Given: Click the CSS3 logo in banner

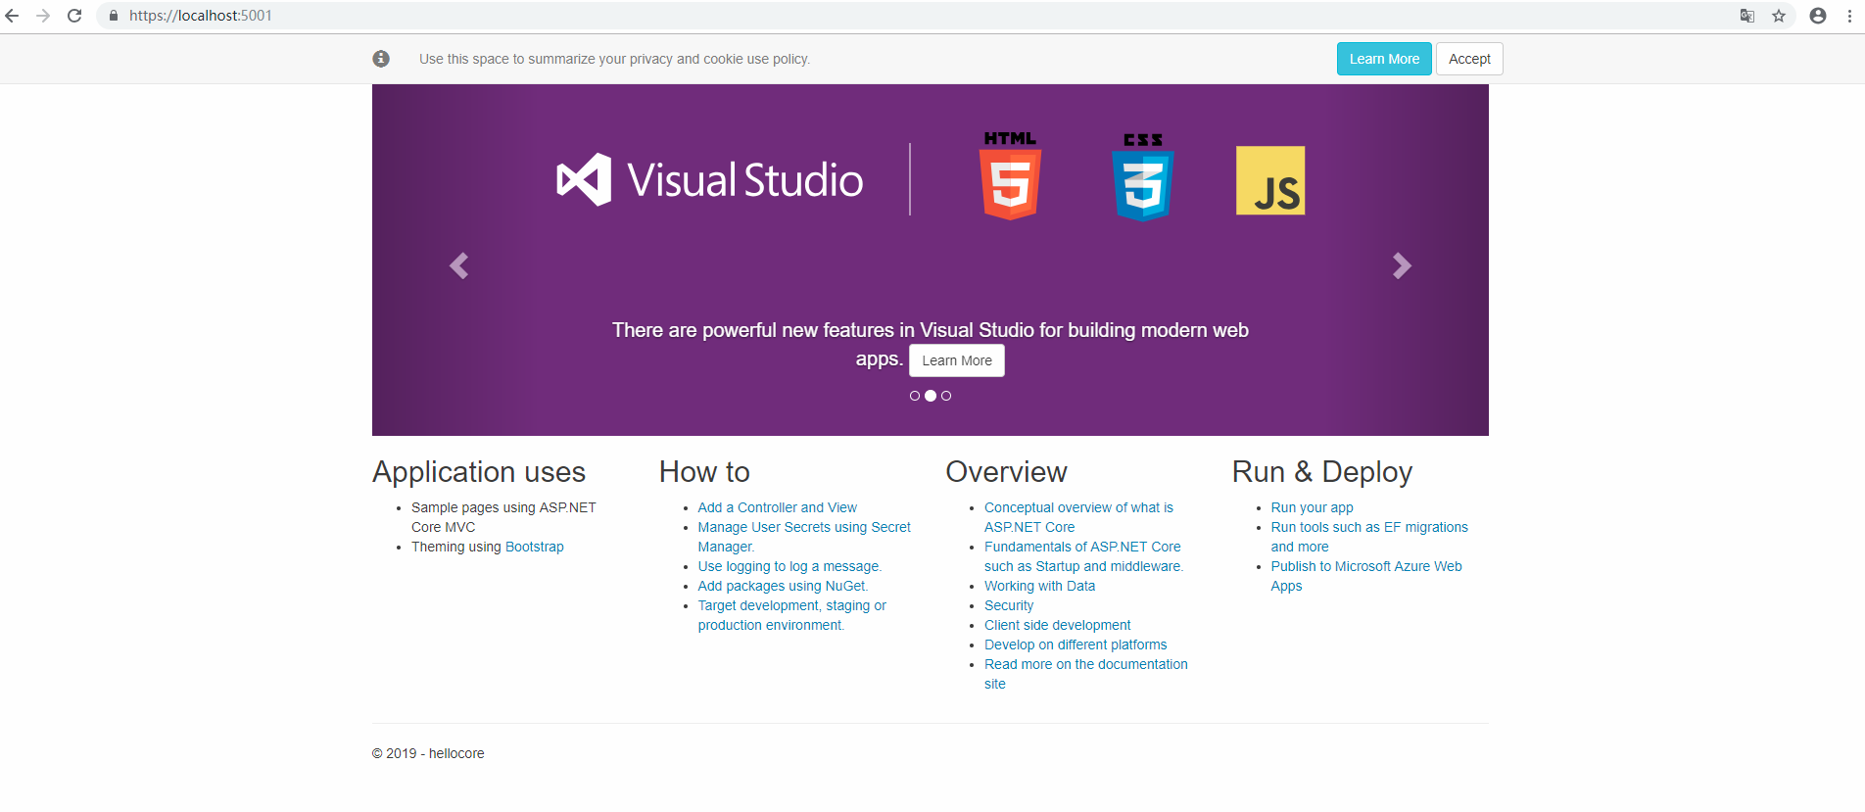Looking at the screenshot, I should tap(1143, 177).
